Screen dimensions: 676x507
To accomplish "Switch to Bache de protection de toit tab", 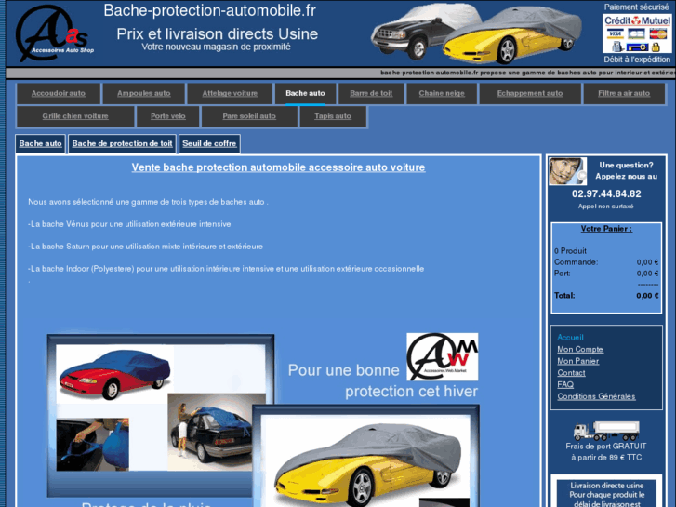I will point(122,143).
